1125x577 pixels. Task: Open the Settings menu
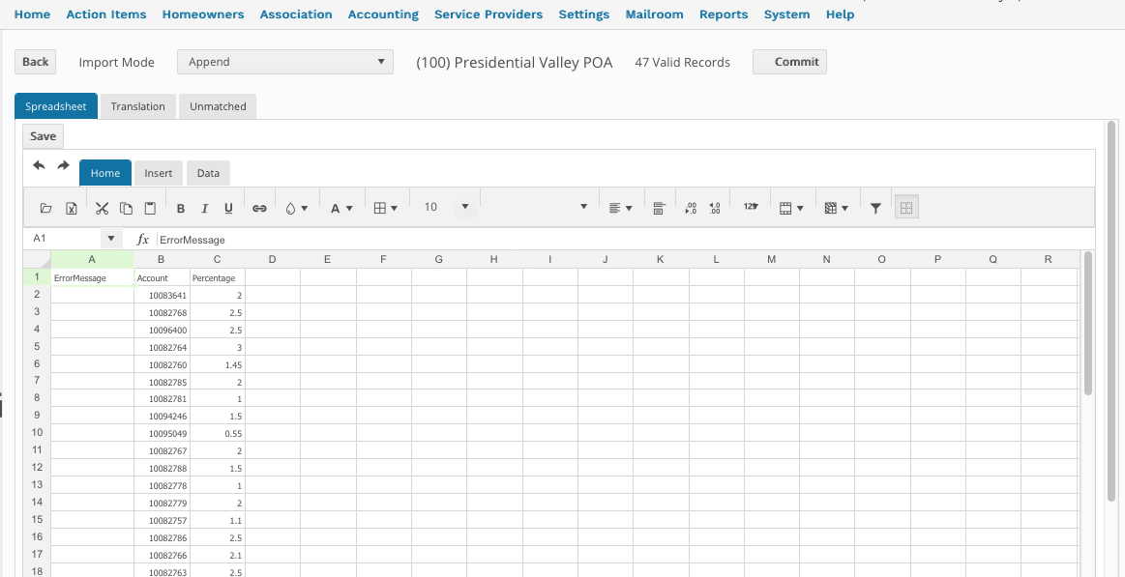(x=584, y=14)
